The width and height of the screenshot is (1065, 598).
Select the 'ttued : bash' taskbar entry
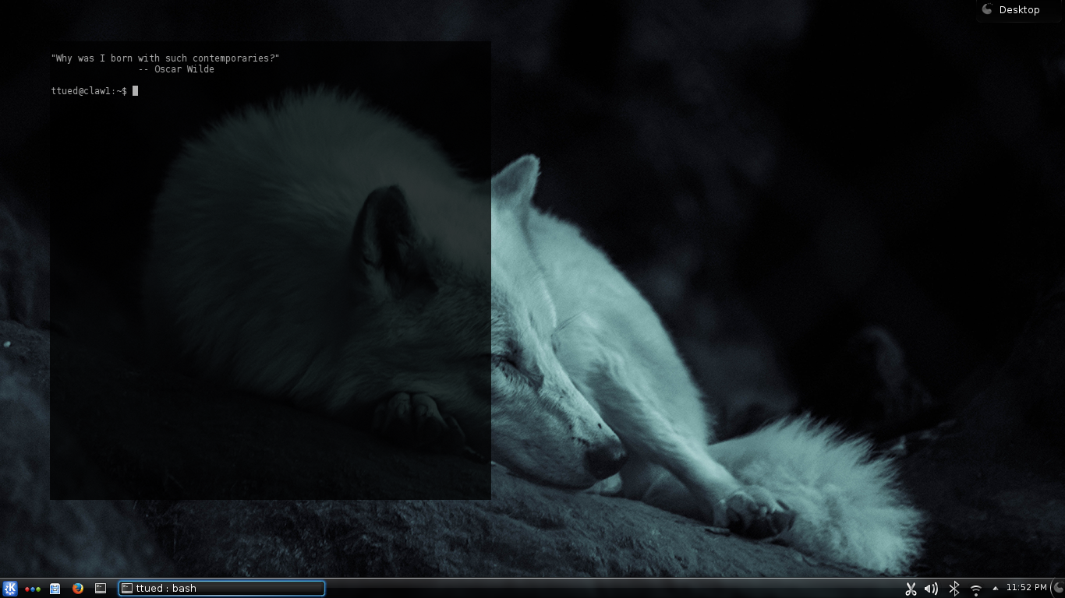pyautogui.click(x=221, y=589)
